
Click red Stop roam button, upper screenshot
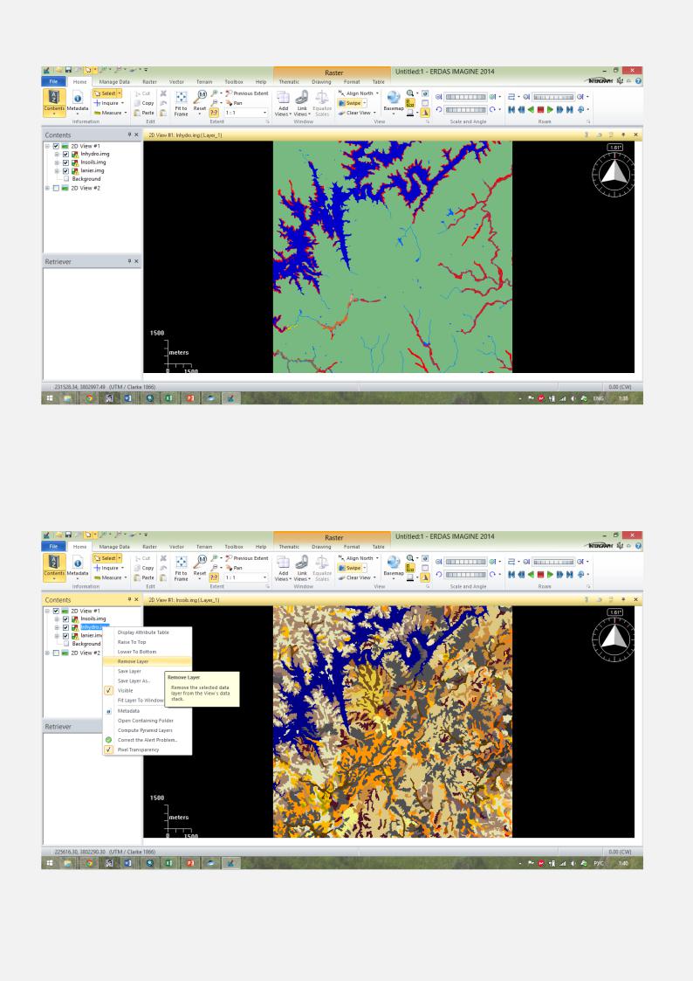[x=540, y=109]
